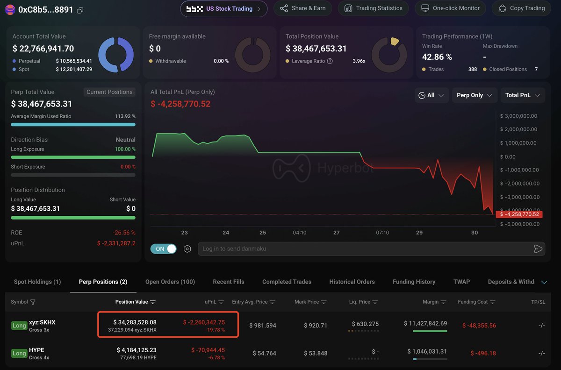This screenshot has height=370, width=561.
Task: Click the wallet avatar icon beside the address
Action: (x=10, y=9)
